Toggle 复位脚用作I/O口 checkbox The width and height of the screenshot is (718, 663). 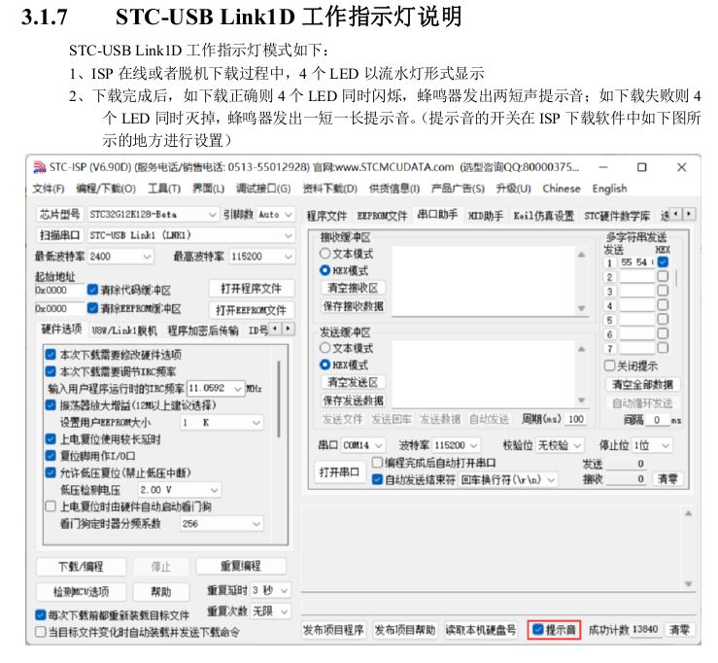point(51,456)
